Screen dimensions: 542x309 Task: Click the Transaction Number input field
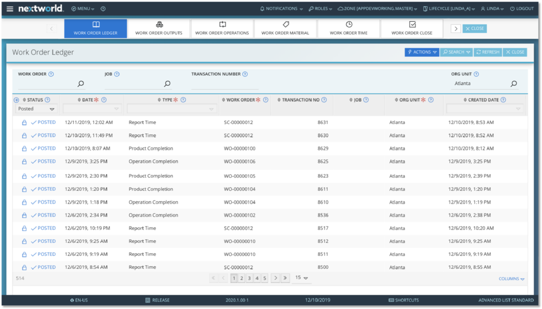tap(224, 84)
